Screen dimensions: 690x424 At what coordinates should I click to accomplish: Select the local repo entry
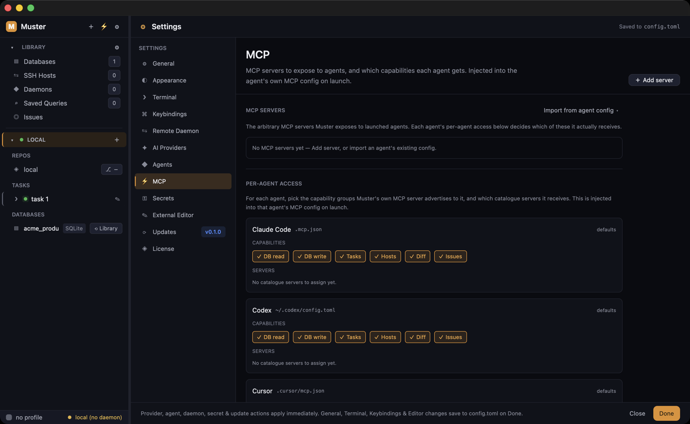point(65,169)
